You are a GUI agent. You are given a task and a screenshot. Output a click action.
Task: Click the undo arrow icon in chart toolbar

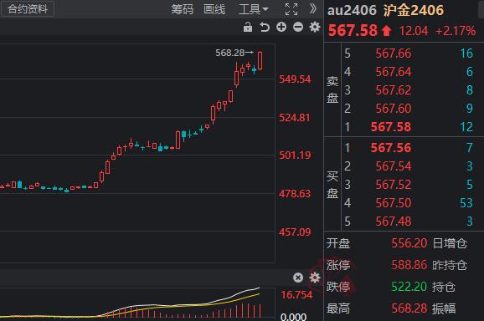(x=265, y=27)
